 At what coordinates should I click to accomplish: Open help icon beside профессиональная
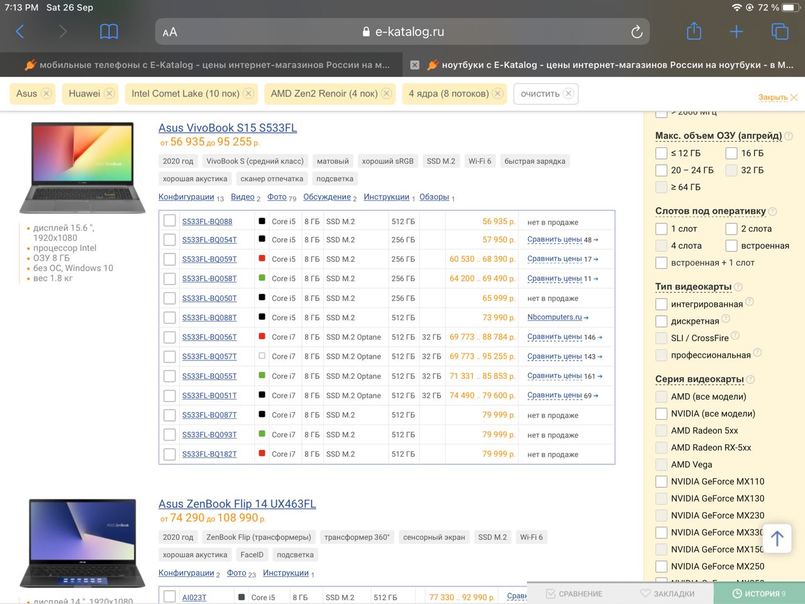coord(757,353)
